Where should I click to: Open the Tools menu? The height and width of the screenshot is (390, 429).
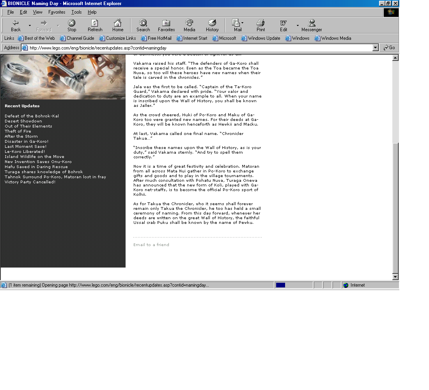click(76, 12)
